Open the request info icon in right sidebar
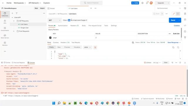Viewport: 188px width, 106px height. coord(185,32)
